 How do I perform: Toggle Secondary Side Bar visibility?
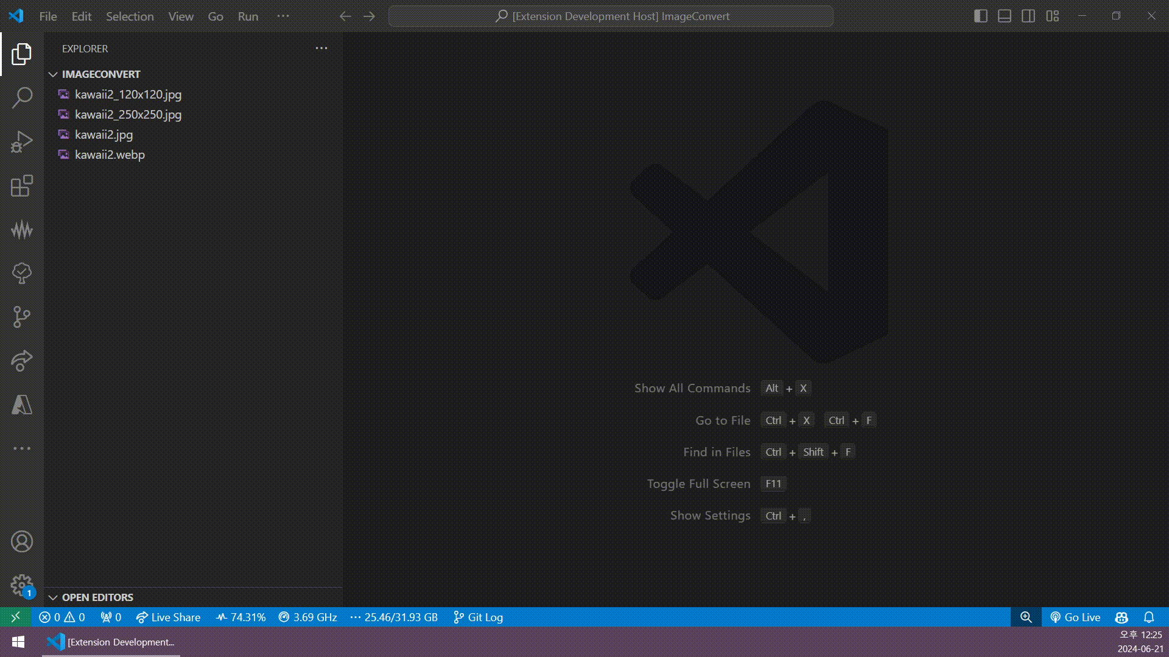[1028, 16]
